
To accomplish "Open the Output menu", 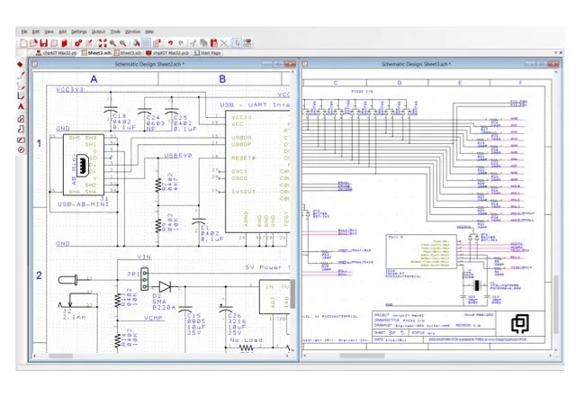I will 98,32.
